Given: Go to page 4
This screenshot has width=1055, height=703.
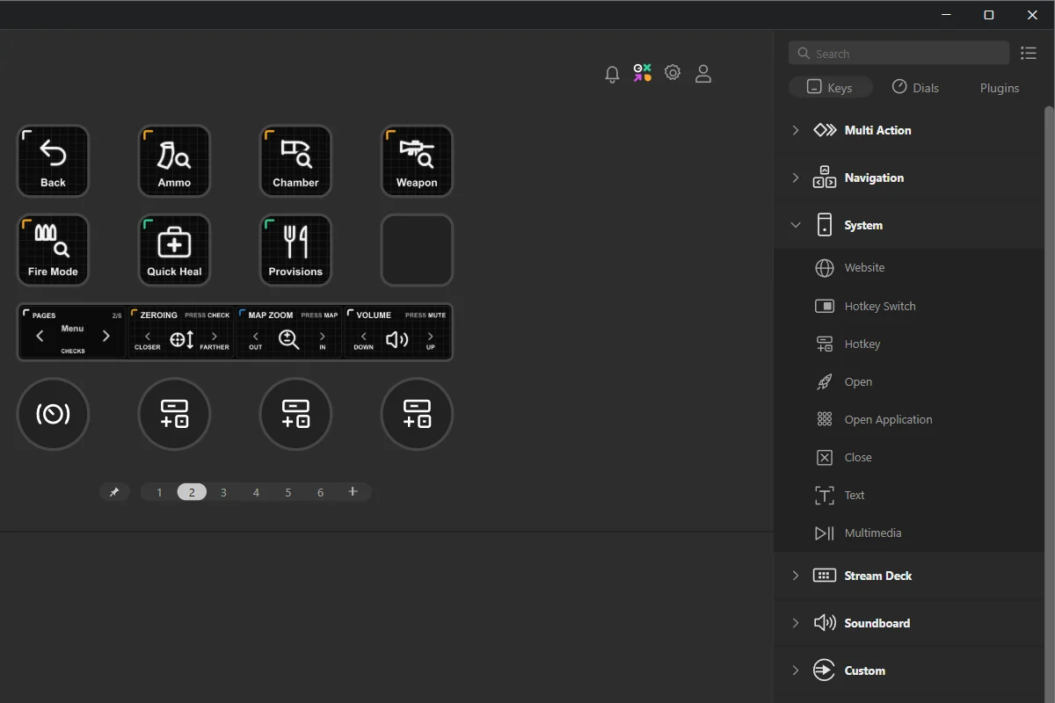Looking at the screenshot, I should [x=256, y=492].
